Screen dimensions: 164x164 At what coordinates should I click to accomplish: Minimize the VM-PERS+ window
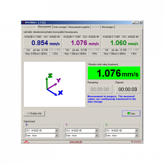134,22
